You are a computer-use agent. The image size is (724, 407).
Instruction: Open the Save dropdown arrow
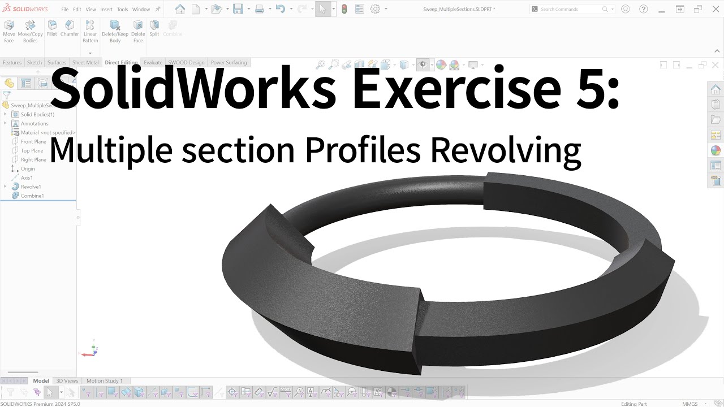point(248,9)
